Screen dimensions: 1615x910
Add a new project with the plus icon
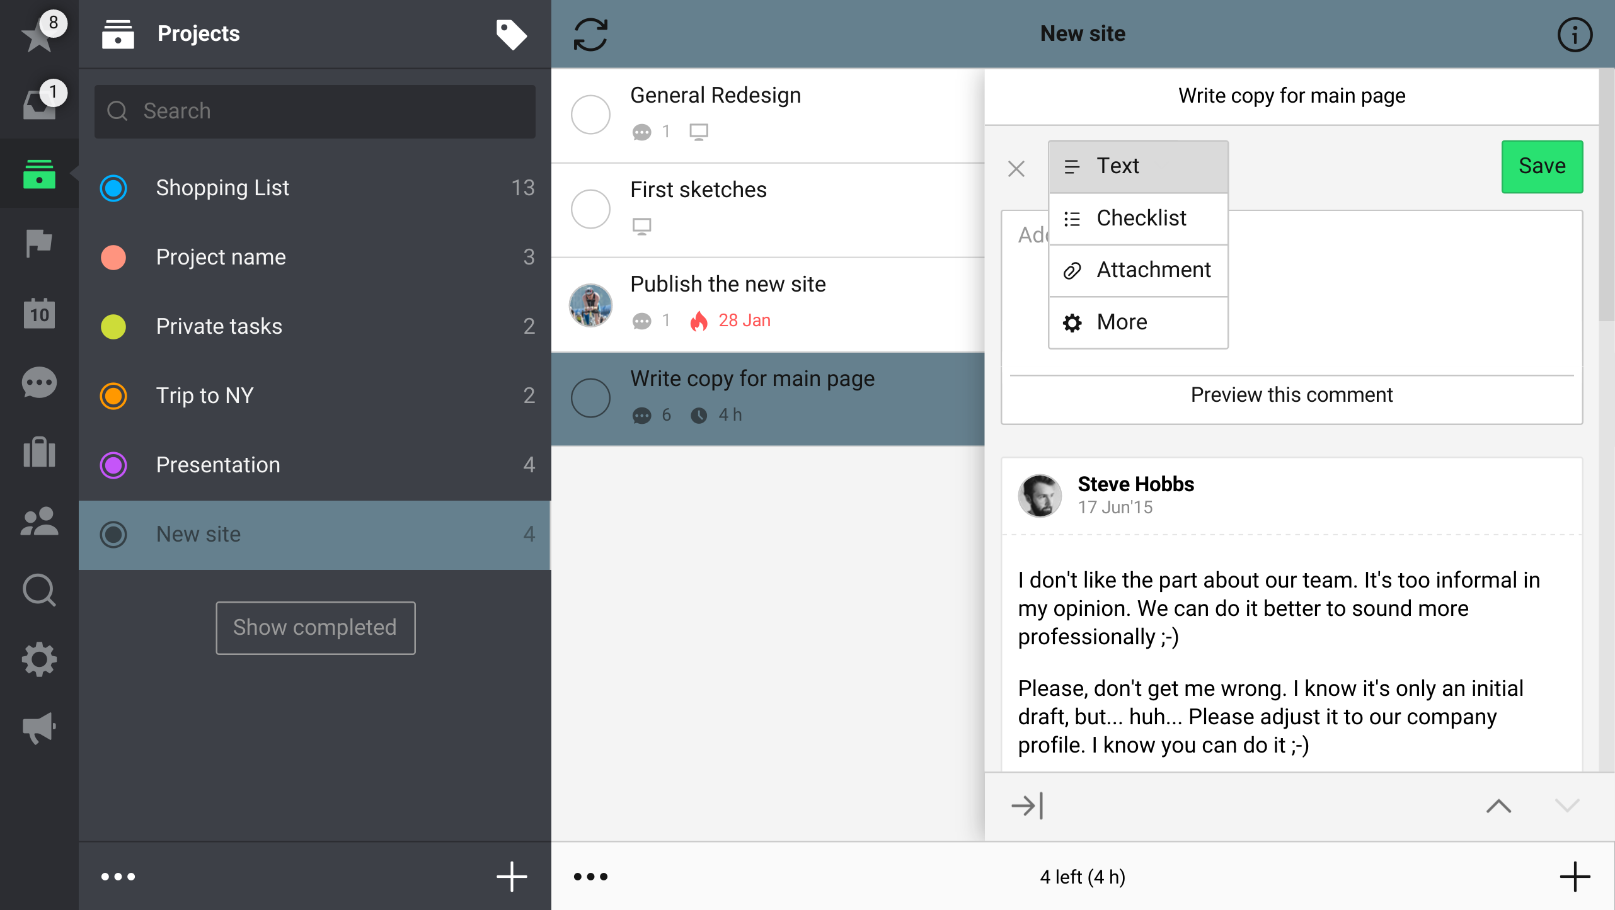click(x=511, y=876)
